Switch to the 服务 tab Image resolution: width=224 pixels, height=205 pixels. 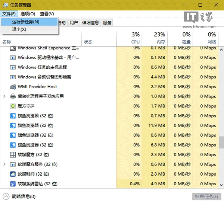click(x=107, y=23)
